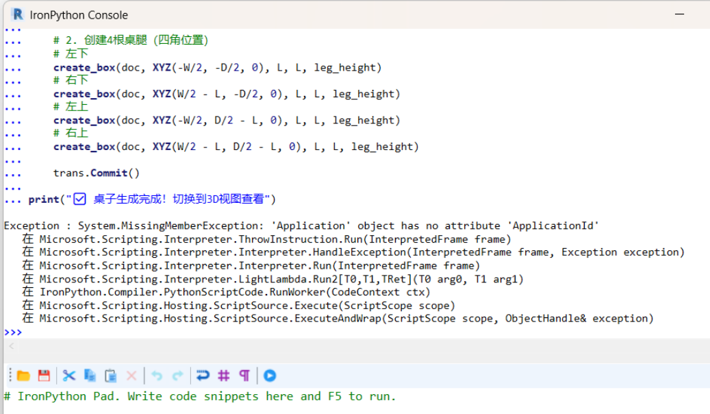Click the '# 2. 创建4根桌腿' comment line

pyautogui.click(x=131, y=40)
